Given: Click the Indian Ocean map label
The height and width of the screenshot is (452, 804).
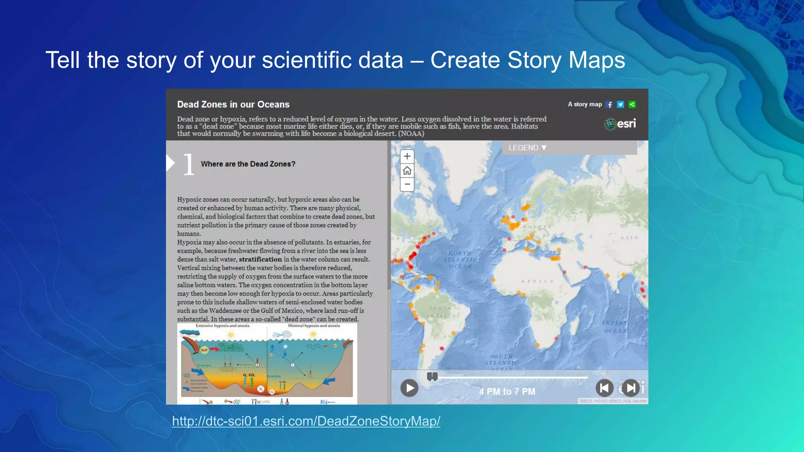Looking at the screenshot, I should (615, 326).
